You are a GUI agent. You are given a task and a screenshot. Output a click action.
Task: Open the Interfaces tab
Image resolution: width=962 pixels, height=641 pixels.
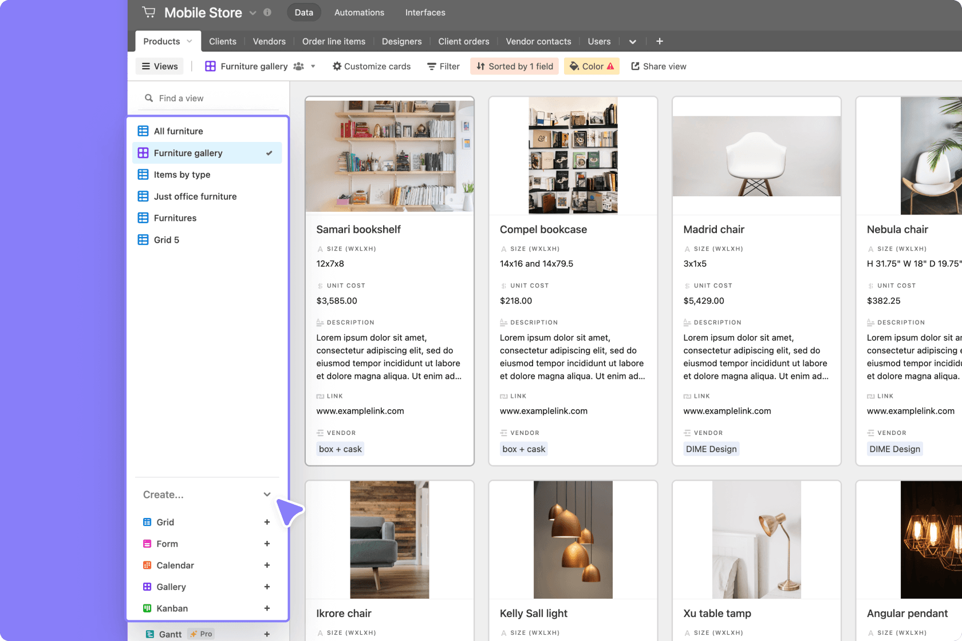point(425,12)
